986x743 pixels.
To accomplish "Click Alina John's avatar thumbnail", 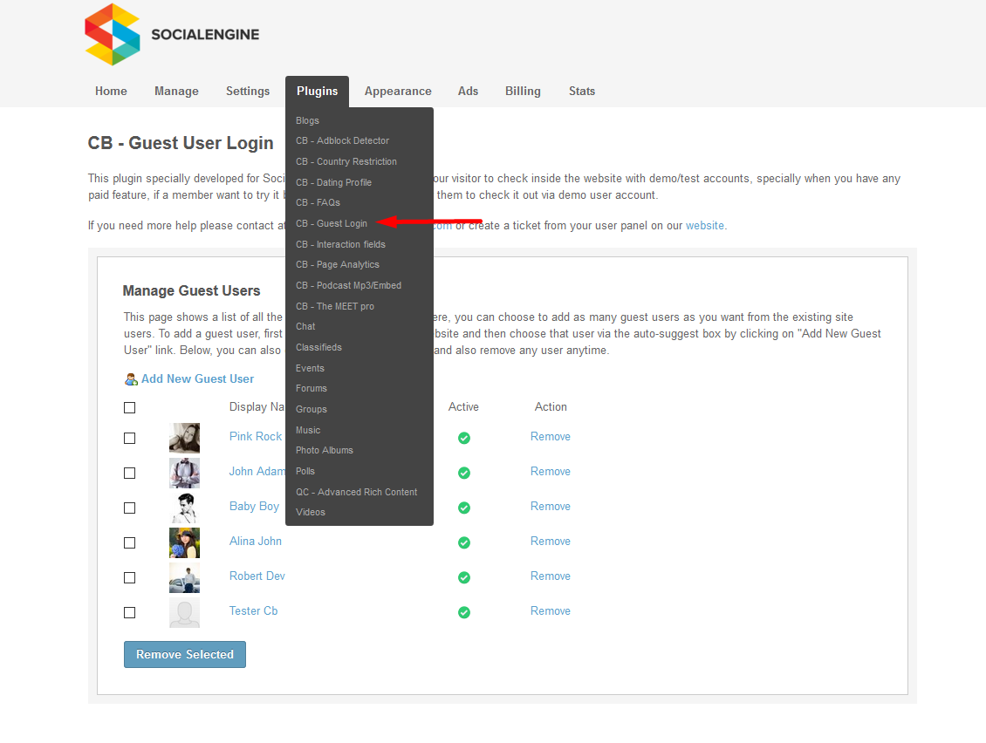I will [184, 542].
